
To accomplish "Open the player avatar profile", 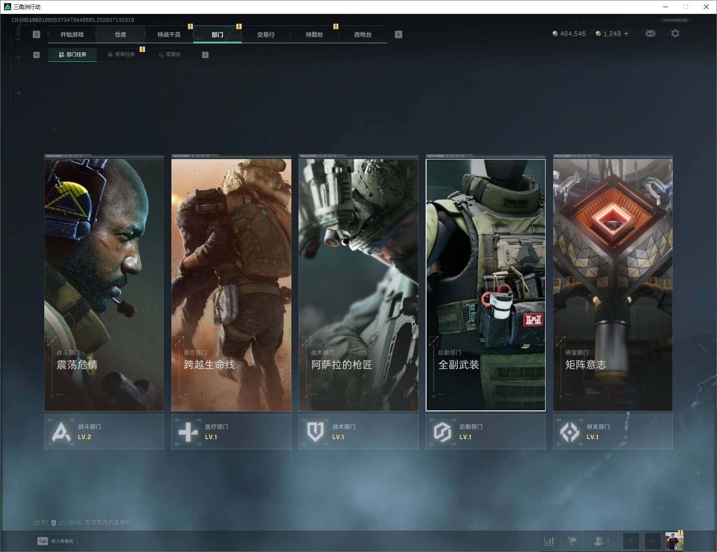I will [x=674, y=541].
